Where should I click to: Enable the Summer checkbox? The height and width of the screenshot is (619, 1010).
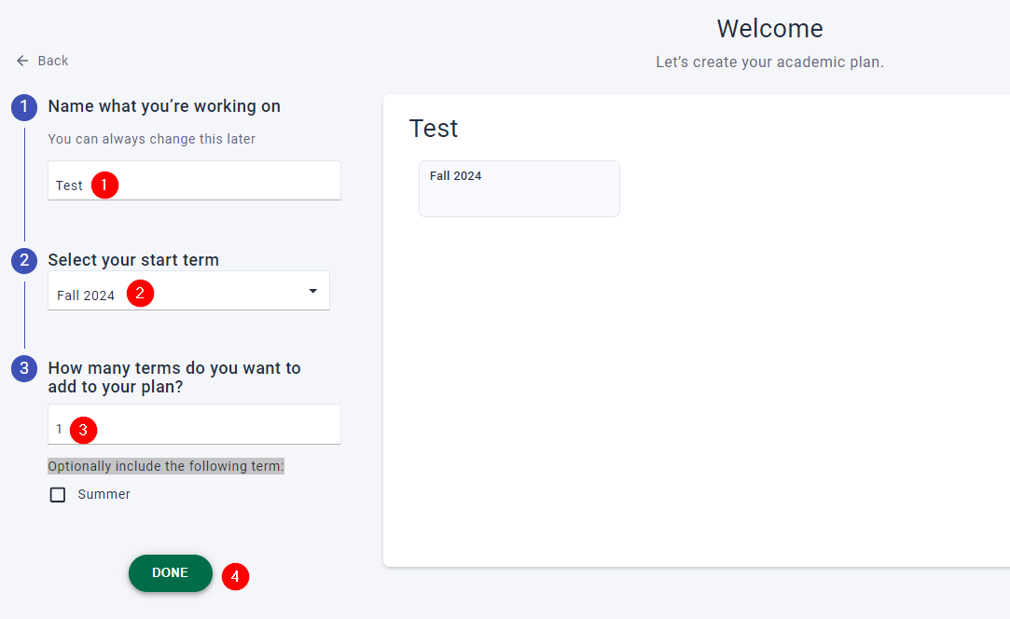[58, 495]
